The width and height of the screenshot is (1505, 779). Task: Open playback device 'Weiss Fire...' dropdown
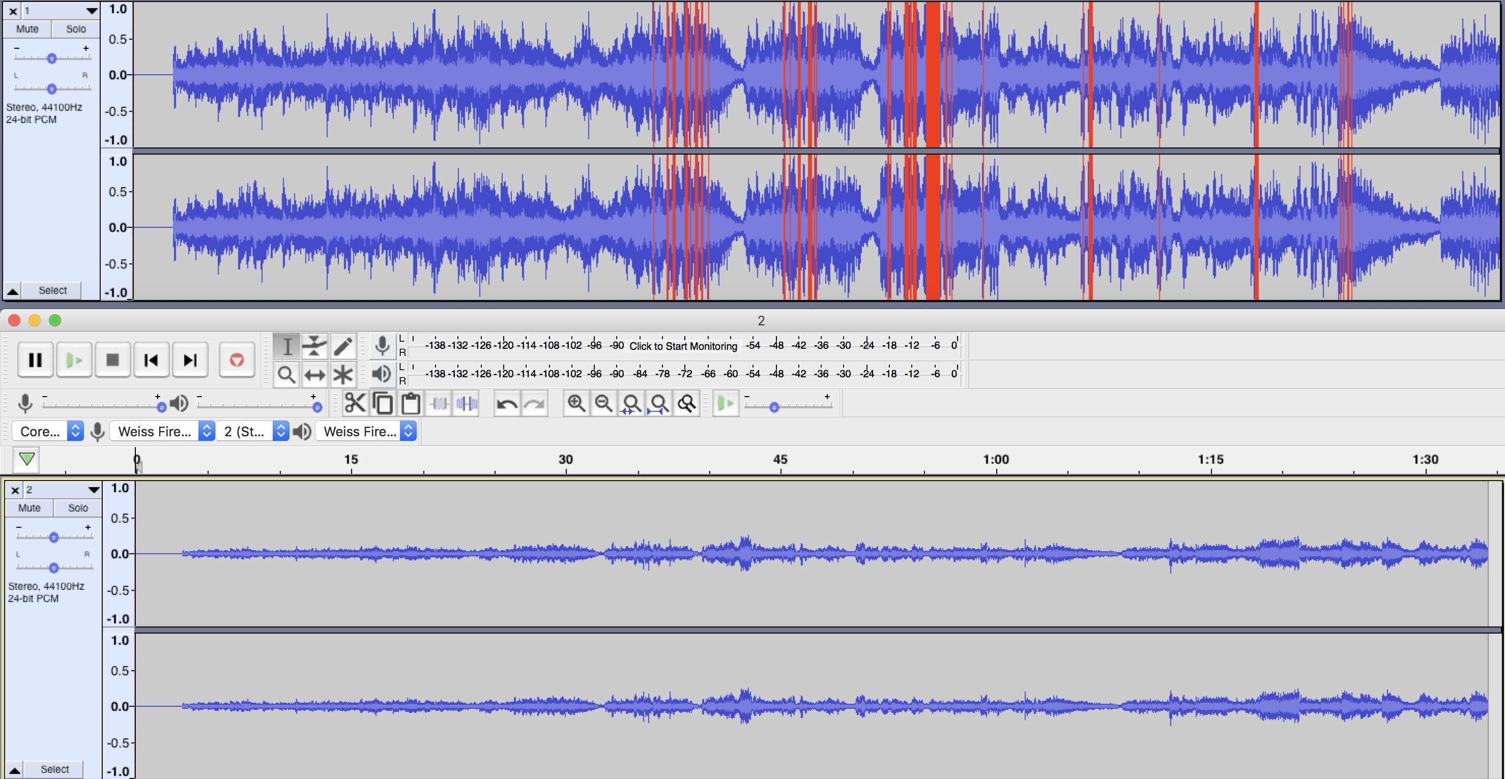click(366, 431)
